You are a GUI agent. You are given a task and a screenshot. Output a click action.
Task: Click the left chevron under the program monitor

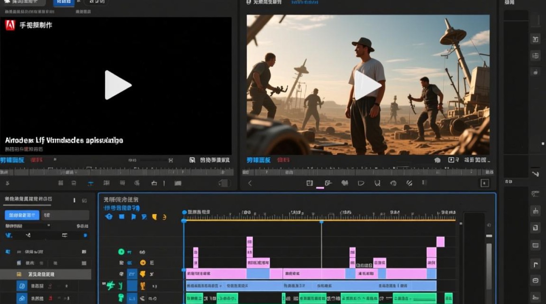coord(250,183)
